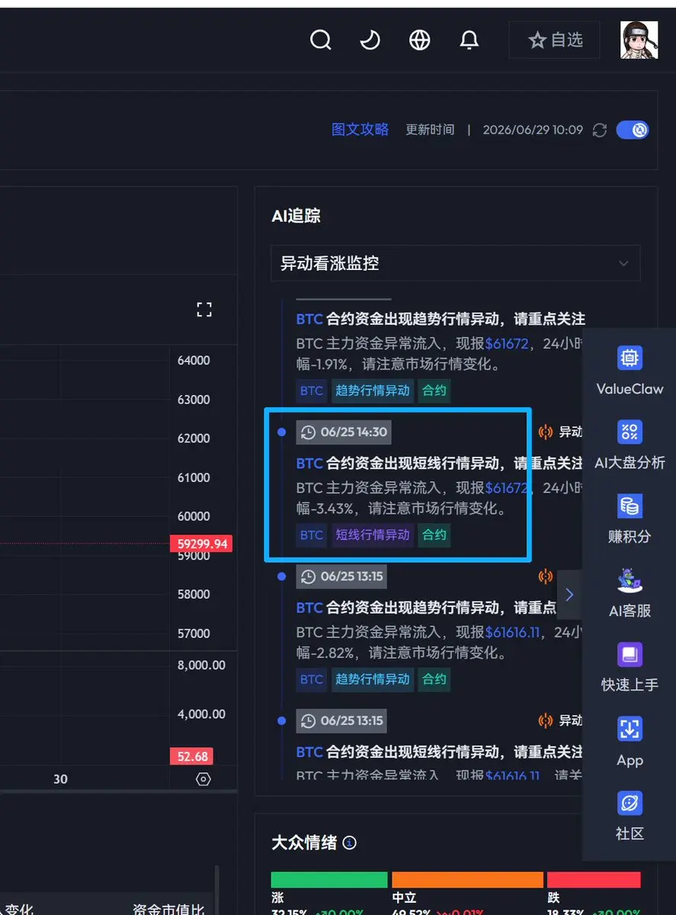676x915 pixels.
Task: Open the 异动看涨监控 dropdown
Action: (x=456, y=264)
